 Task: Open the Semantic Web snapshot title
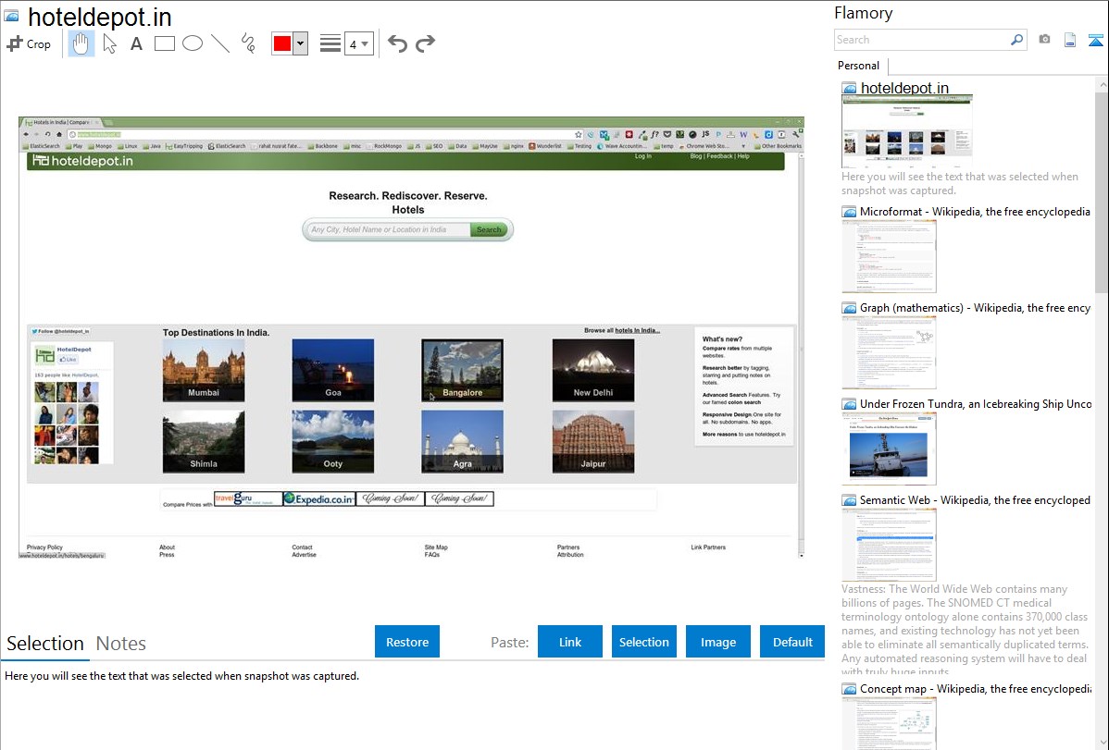coord(975,499)
